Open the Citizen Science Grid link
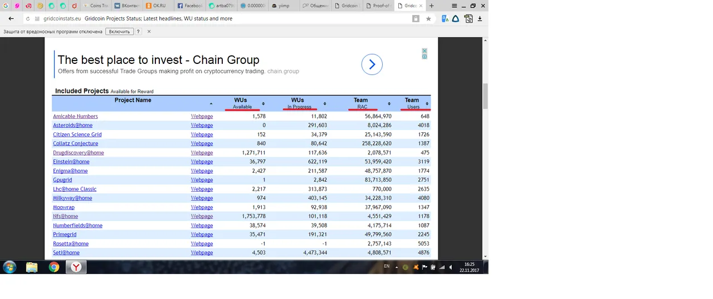The height and width of the screenshot is (299, 713). 77,134
